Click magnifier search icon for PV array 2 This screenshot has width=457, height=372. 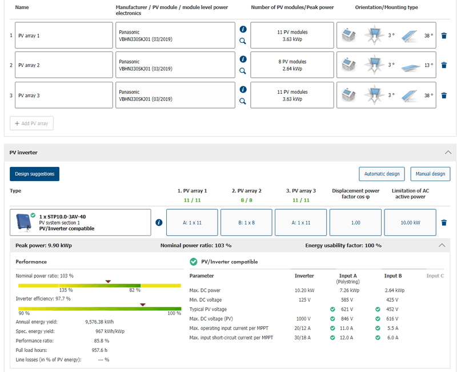pyautogui.click(x=243, y=71)
